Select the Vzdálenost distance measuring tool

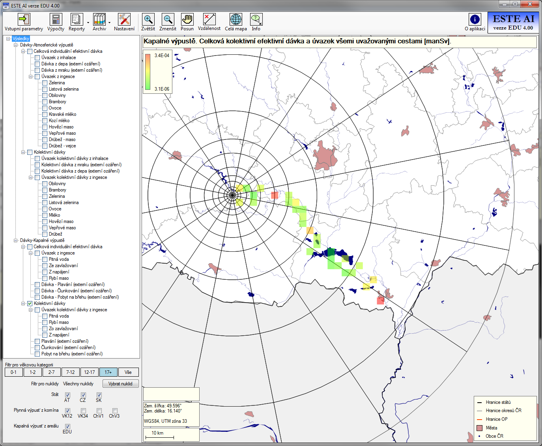(x=209, y=19)
